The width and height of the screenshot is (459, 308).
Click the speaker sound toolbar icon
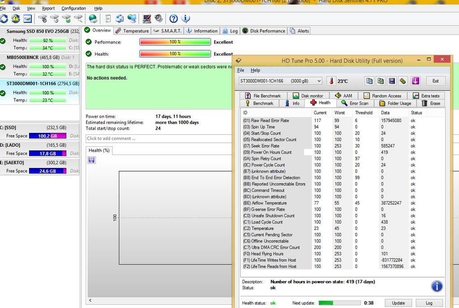159,19
